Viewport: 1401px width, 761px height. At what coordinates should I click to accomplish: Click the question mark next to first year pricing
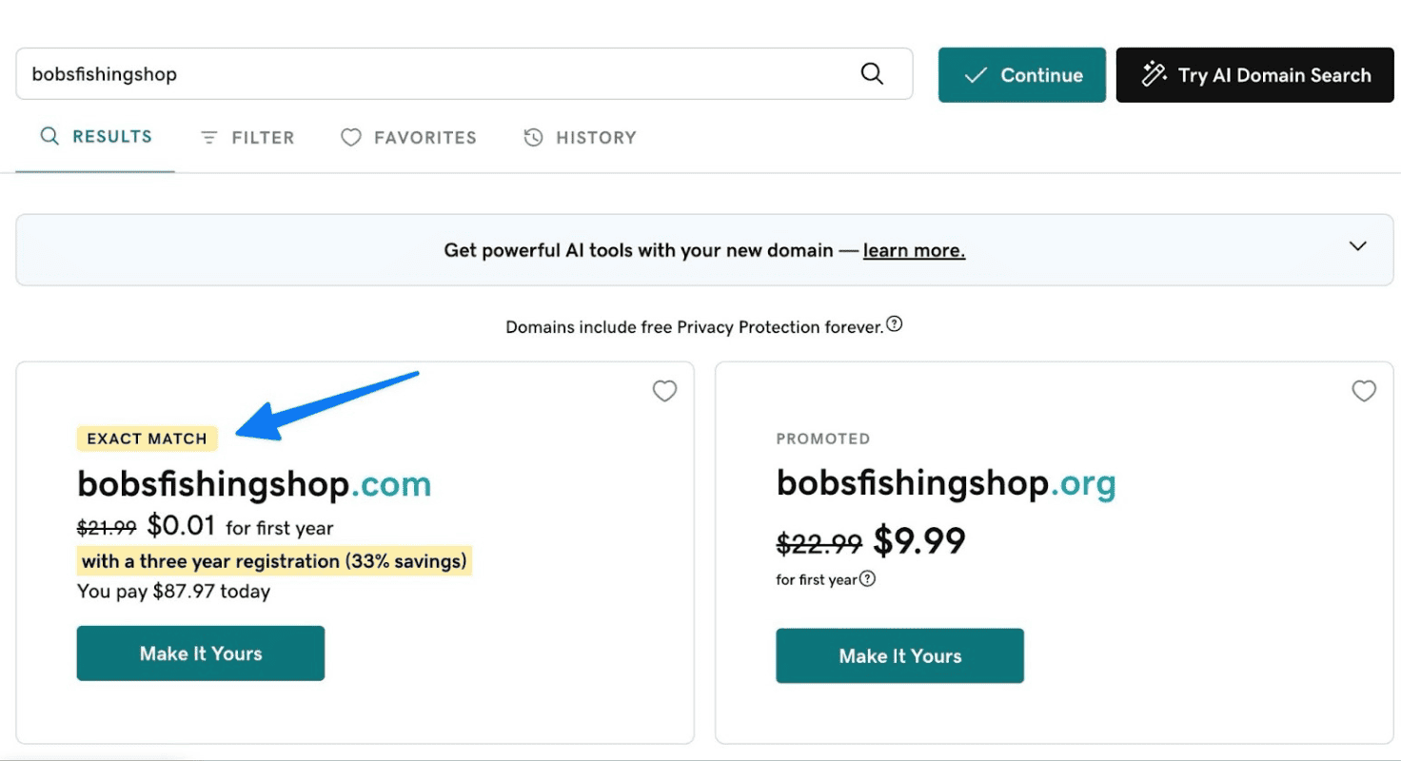869,577
